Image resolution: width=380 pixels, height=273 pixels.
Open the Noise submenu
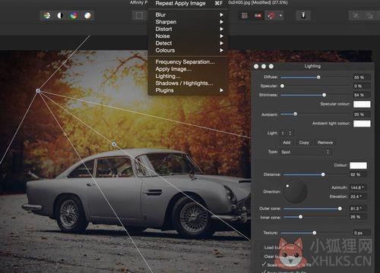pyautogui.click(x=188, y=36)
